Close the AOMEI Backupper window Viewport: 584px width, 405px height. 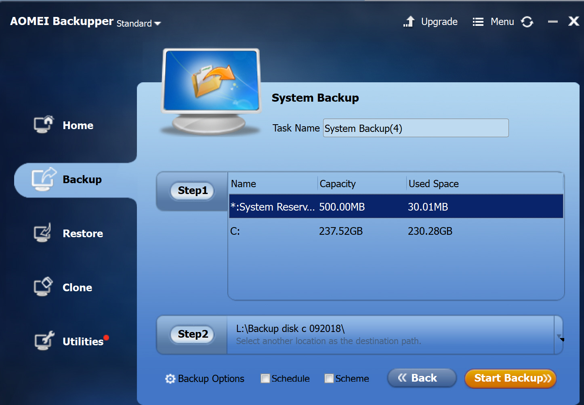pyautogui.click(x=573, y=21)
